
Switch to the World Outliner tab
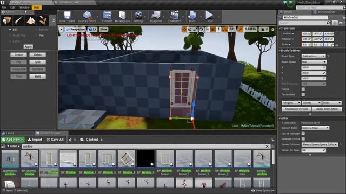[326, 12]
